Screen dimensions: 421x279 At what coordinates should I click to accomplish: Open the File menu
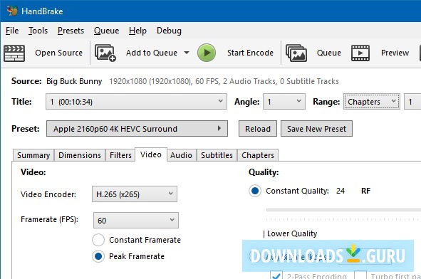(x=12, y=31)
